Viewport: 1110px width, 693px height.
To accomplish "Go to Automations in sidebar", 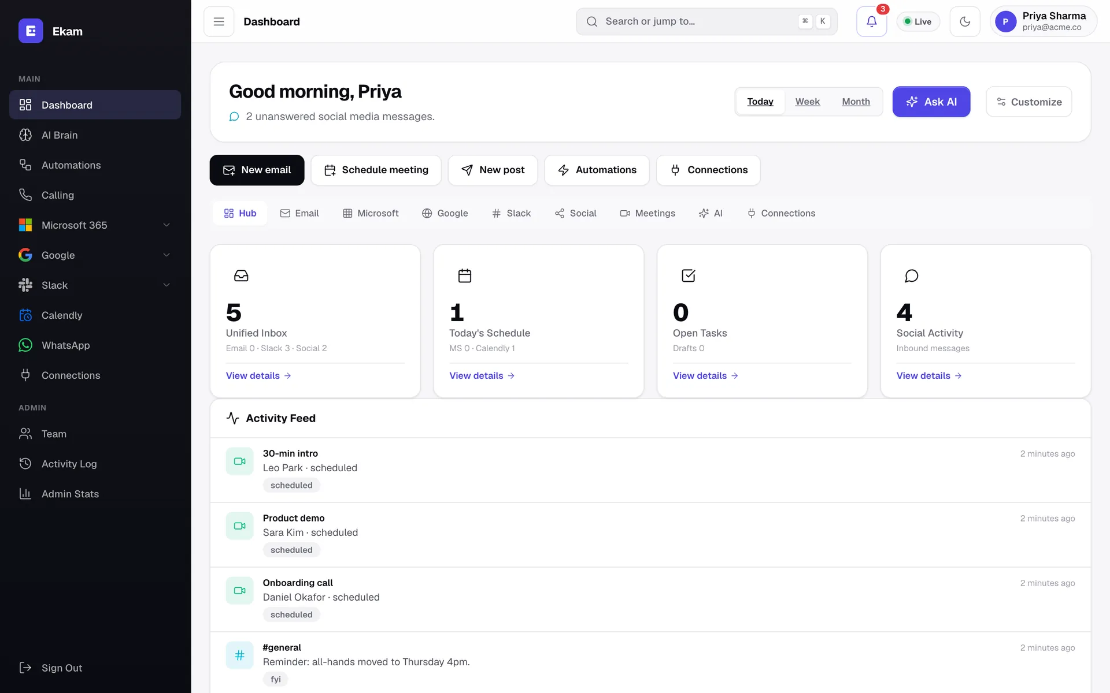I will (x=95, y=165).
